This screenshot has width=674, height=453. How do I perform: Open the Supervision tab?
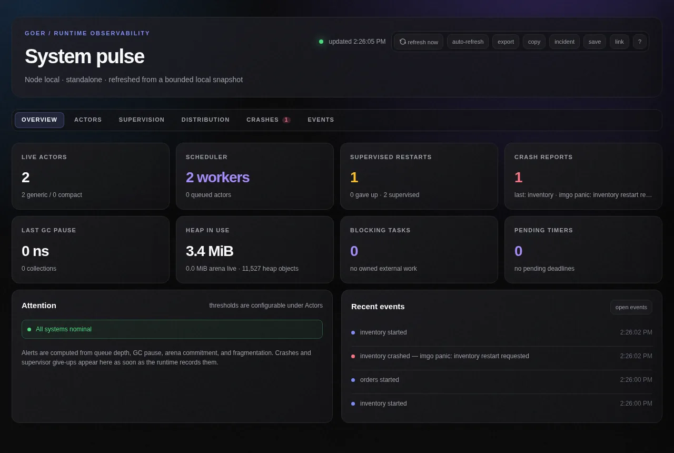(142, 120)
